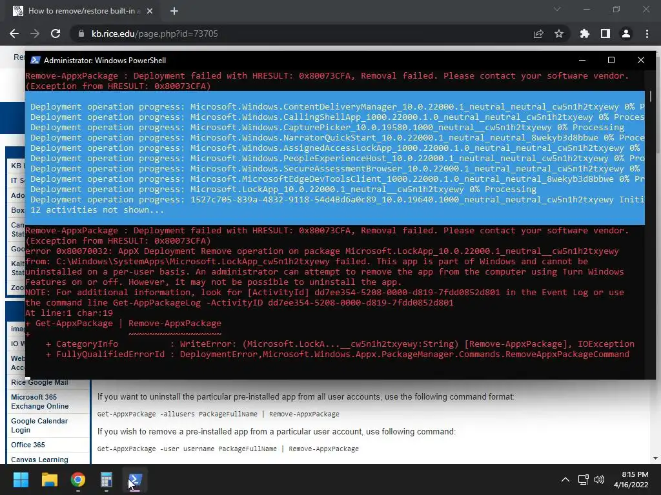Click '12 activities not shown...' text

97,209
